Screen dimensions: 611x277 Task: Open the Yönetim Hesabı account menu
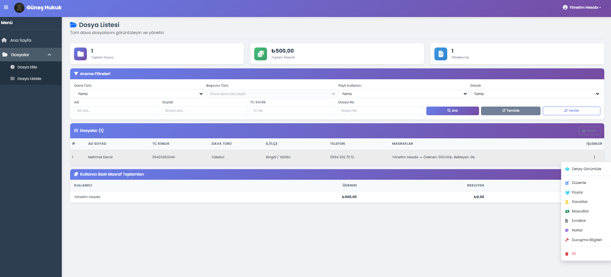pos(582,7)
